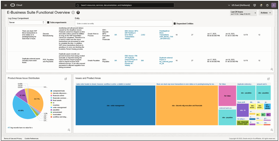Select ebs - payables block under external bank acc

(x=227, y=117)
